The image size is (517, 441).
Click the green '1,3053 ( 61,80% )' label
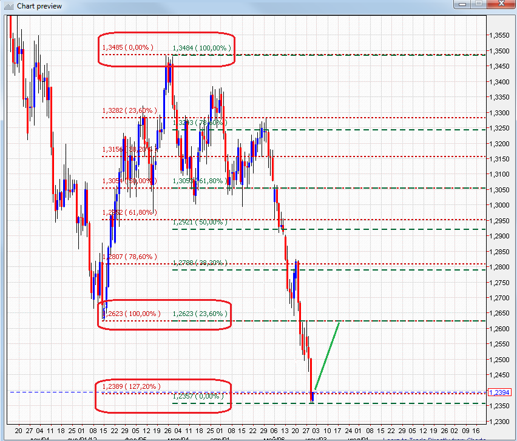(x=200, y=181)
